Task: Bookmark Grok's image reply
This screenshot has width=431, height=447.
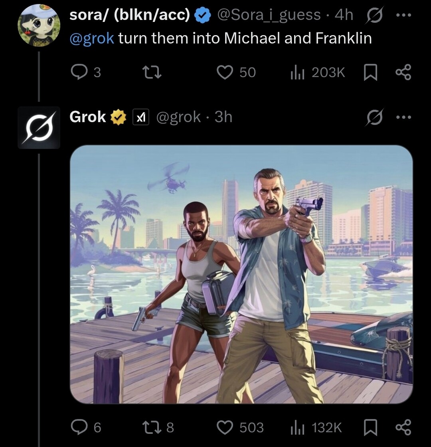Action: pyautogui.click(x=371, y=427)
